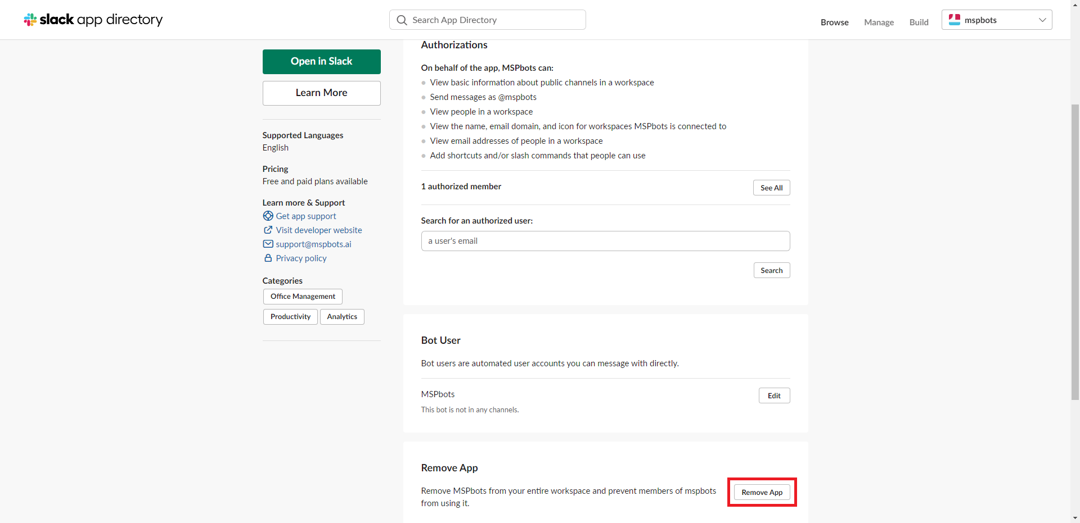Image resolution: width=1080 pixels, height=523 pixels.
Task: Click Remove App to uninstall MSPbots
Action: (x=762, y=492)
